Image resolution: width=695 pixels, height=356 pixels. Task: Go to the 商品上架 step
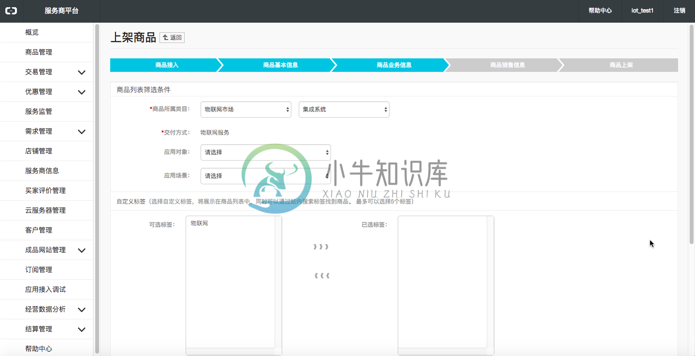click(621, 65)
